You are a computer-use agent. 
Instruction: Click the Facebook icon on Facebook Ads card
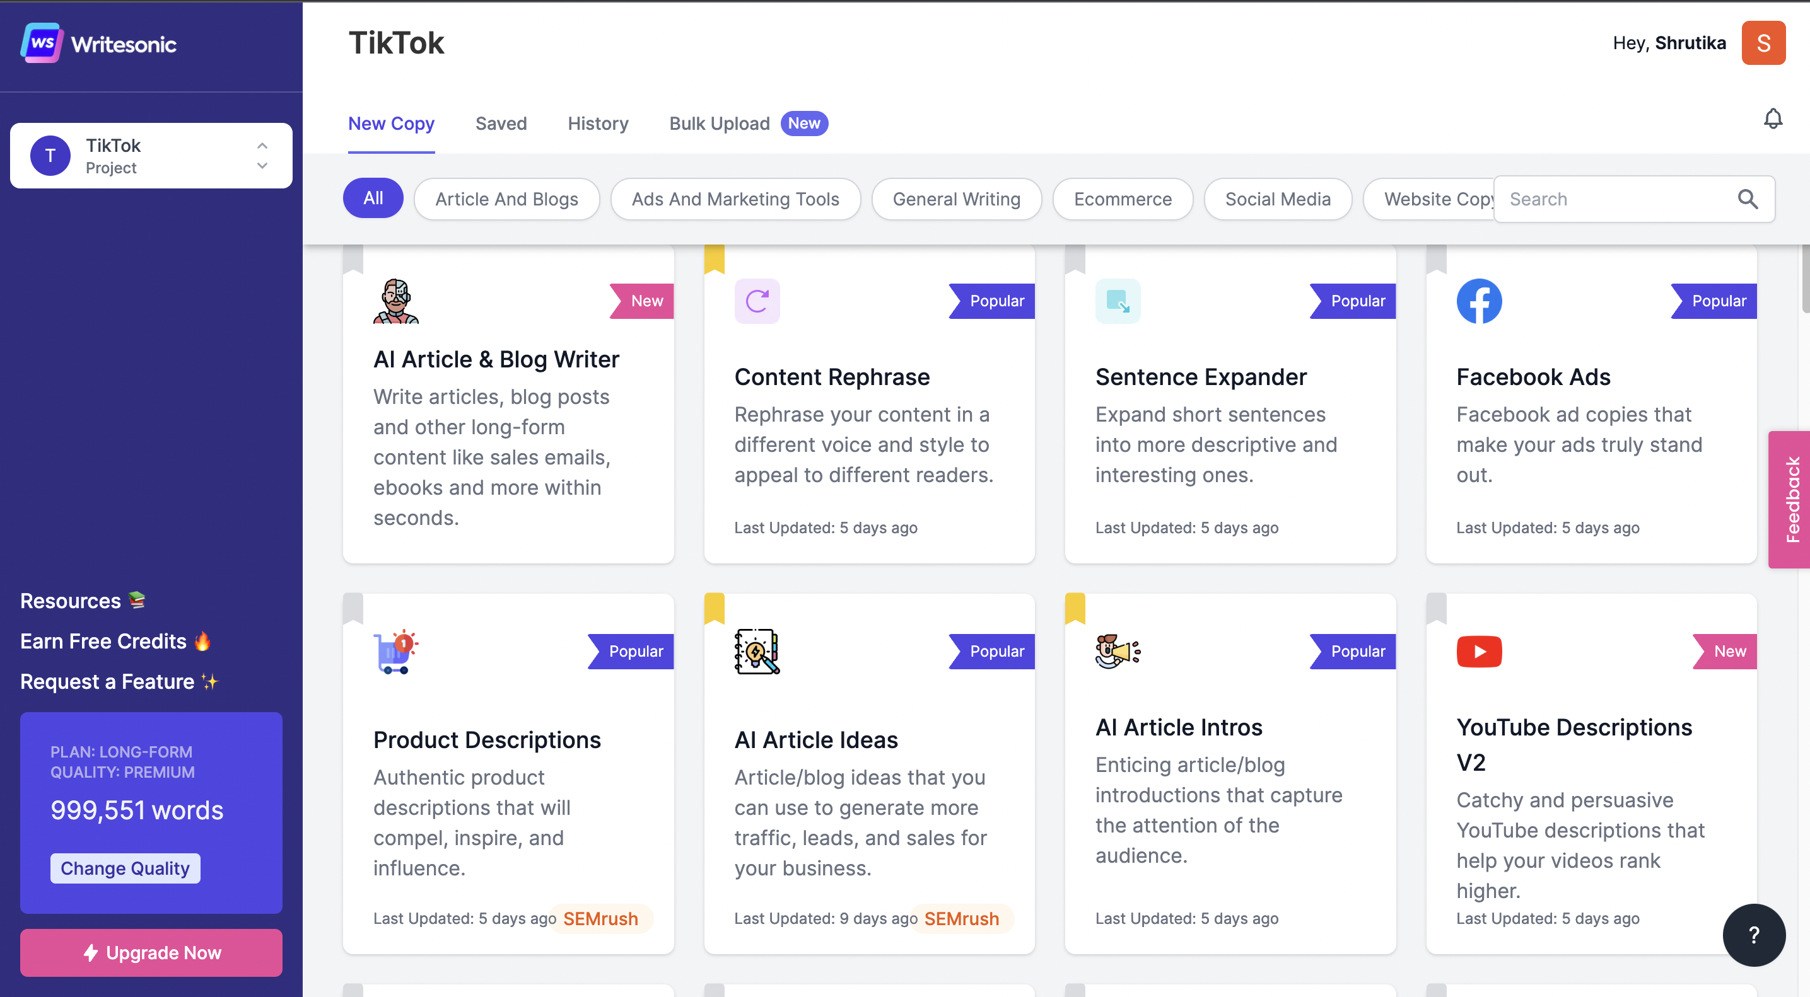click(x=1480, y=301)
